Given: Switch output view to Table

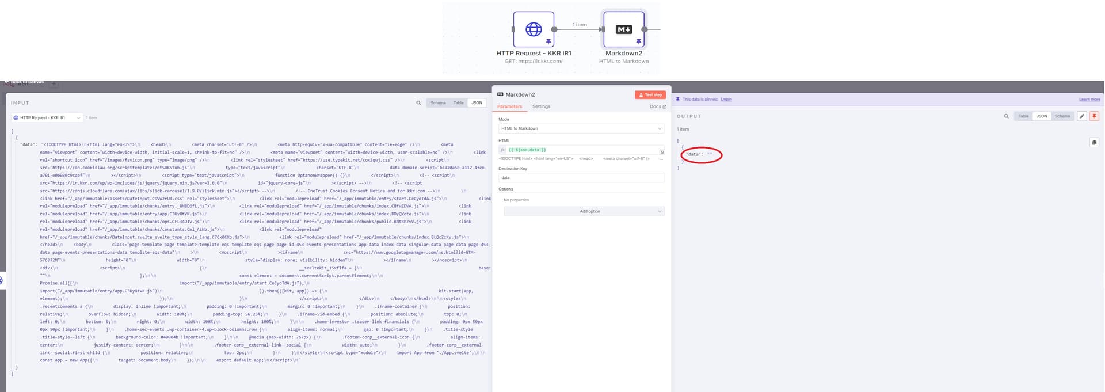Looking at the screenshot, I should [x=1023, y=116].
